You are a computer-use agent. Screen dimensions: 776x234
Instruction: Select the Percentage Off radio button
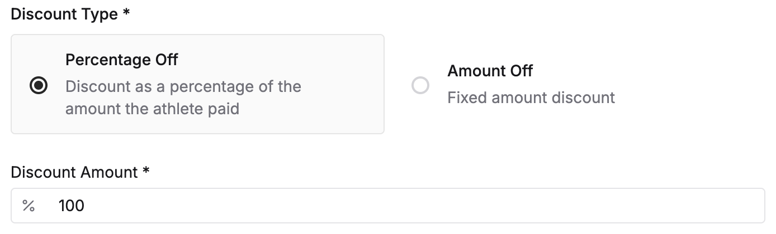(39, 86)
